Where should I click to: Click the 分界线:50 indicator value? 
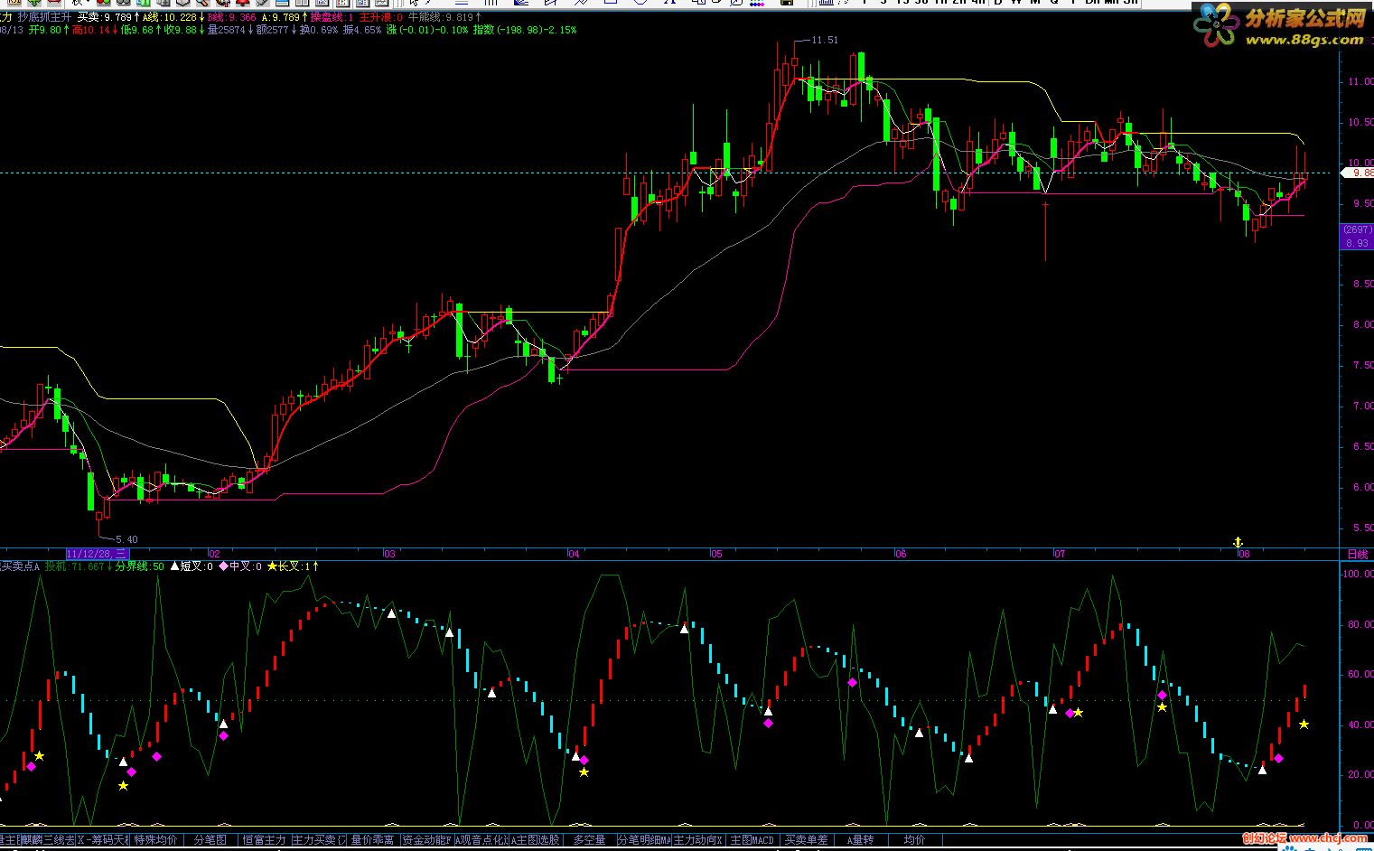[140, 566]
